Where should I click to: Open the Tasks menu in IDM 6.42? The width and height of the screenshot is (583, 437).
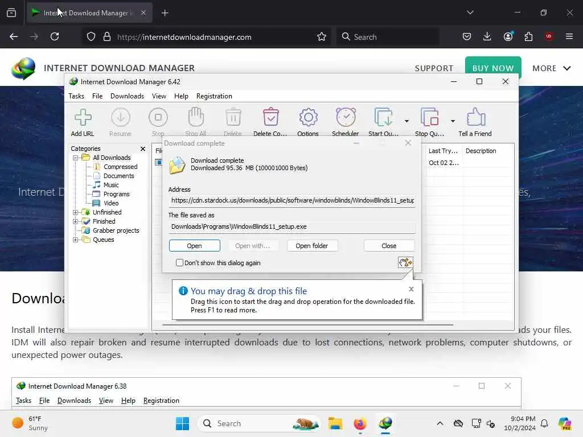(x=76, y=96)
